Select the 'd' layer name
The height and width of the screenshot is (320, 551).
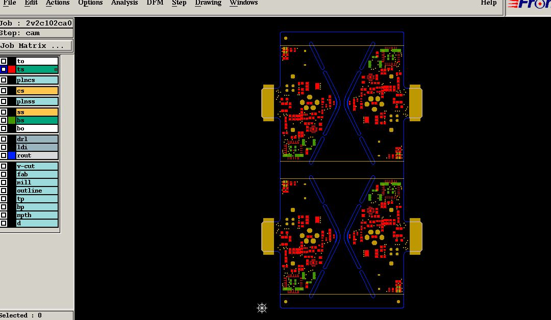tap(37, 223)
